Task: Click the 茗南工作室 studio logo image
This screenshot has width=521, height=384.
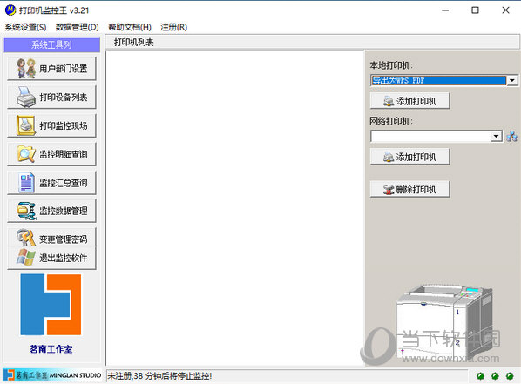Action: (x=51, y=305)
